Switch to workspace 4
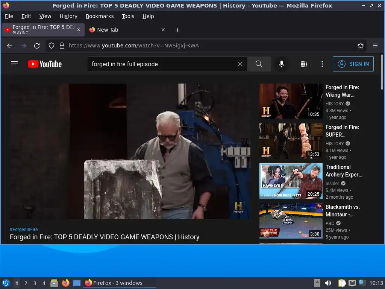385x289 pixels. click(x=44, y=283)
